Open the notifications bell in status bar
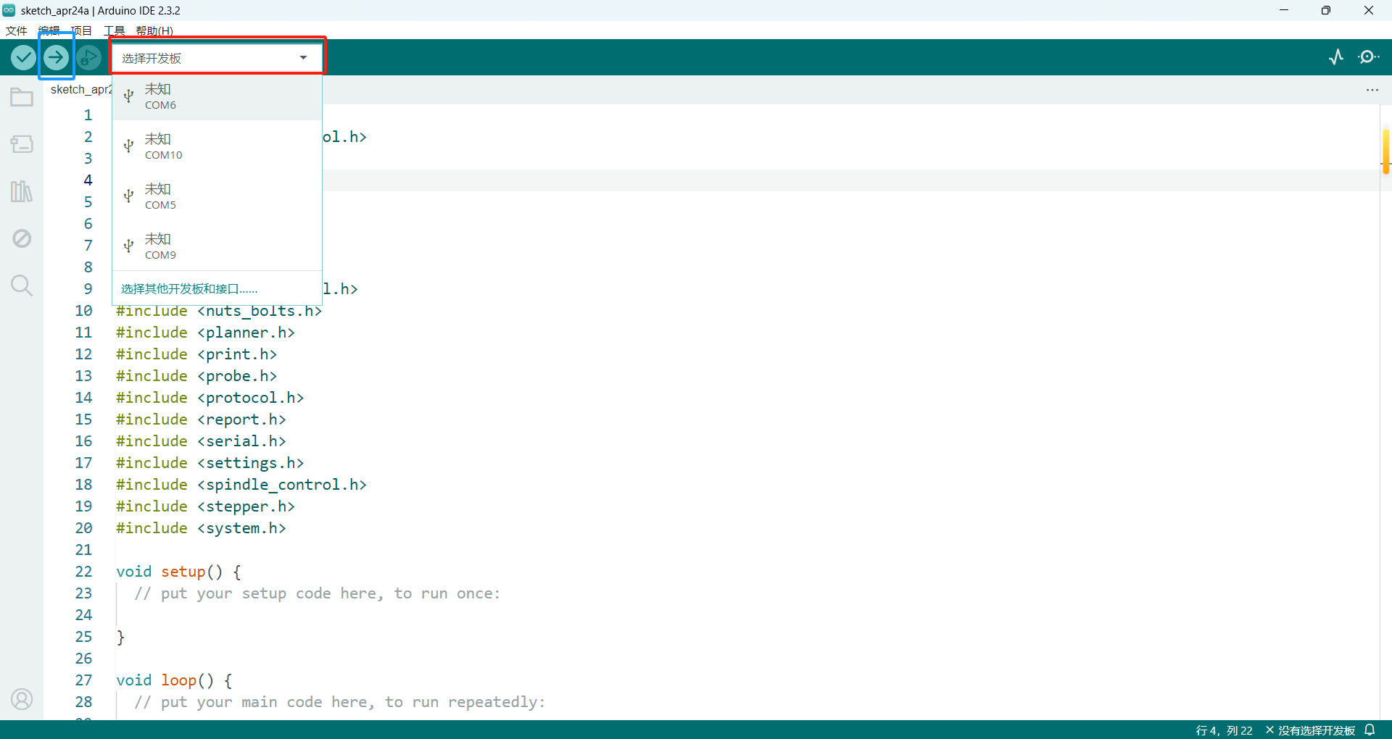The image size is (1392, 739). click(x=1370, y=730)
